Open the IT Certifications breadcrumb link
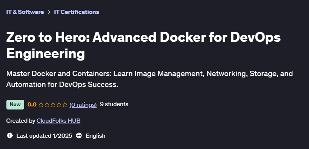 [x=77, y=12]
